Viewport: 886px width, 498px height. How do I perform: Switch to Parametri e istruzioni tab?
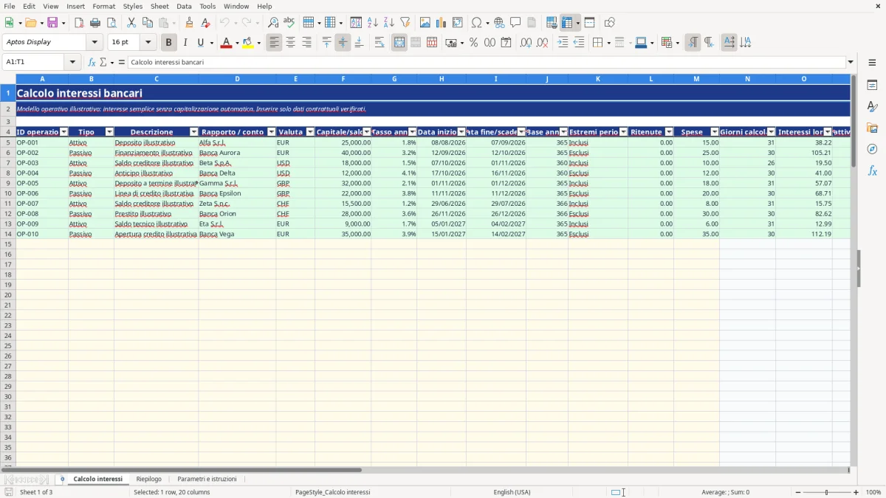[x=207, y=480]
